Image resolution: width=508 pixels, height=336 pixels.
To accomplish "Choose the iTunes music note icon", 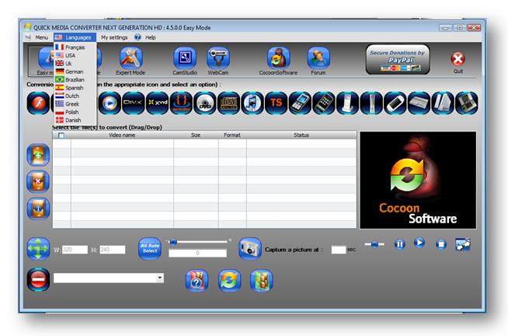I will (252, 103).
